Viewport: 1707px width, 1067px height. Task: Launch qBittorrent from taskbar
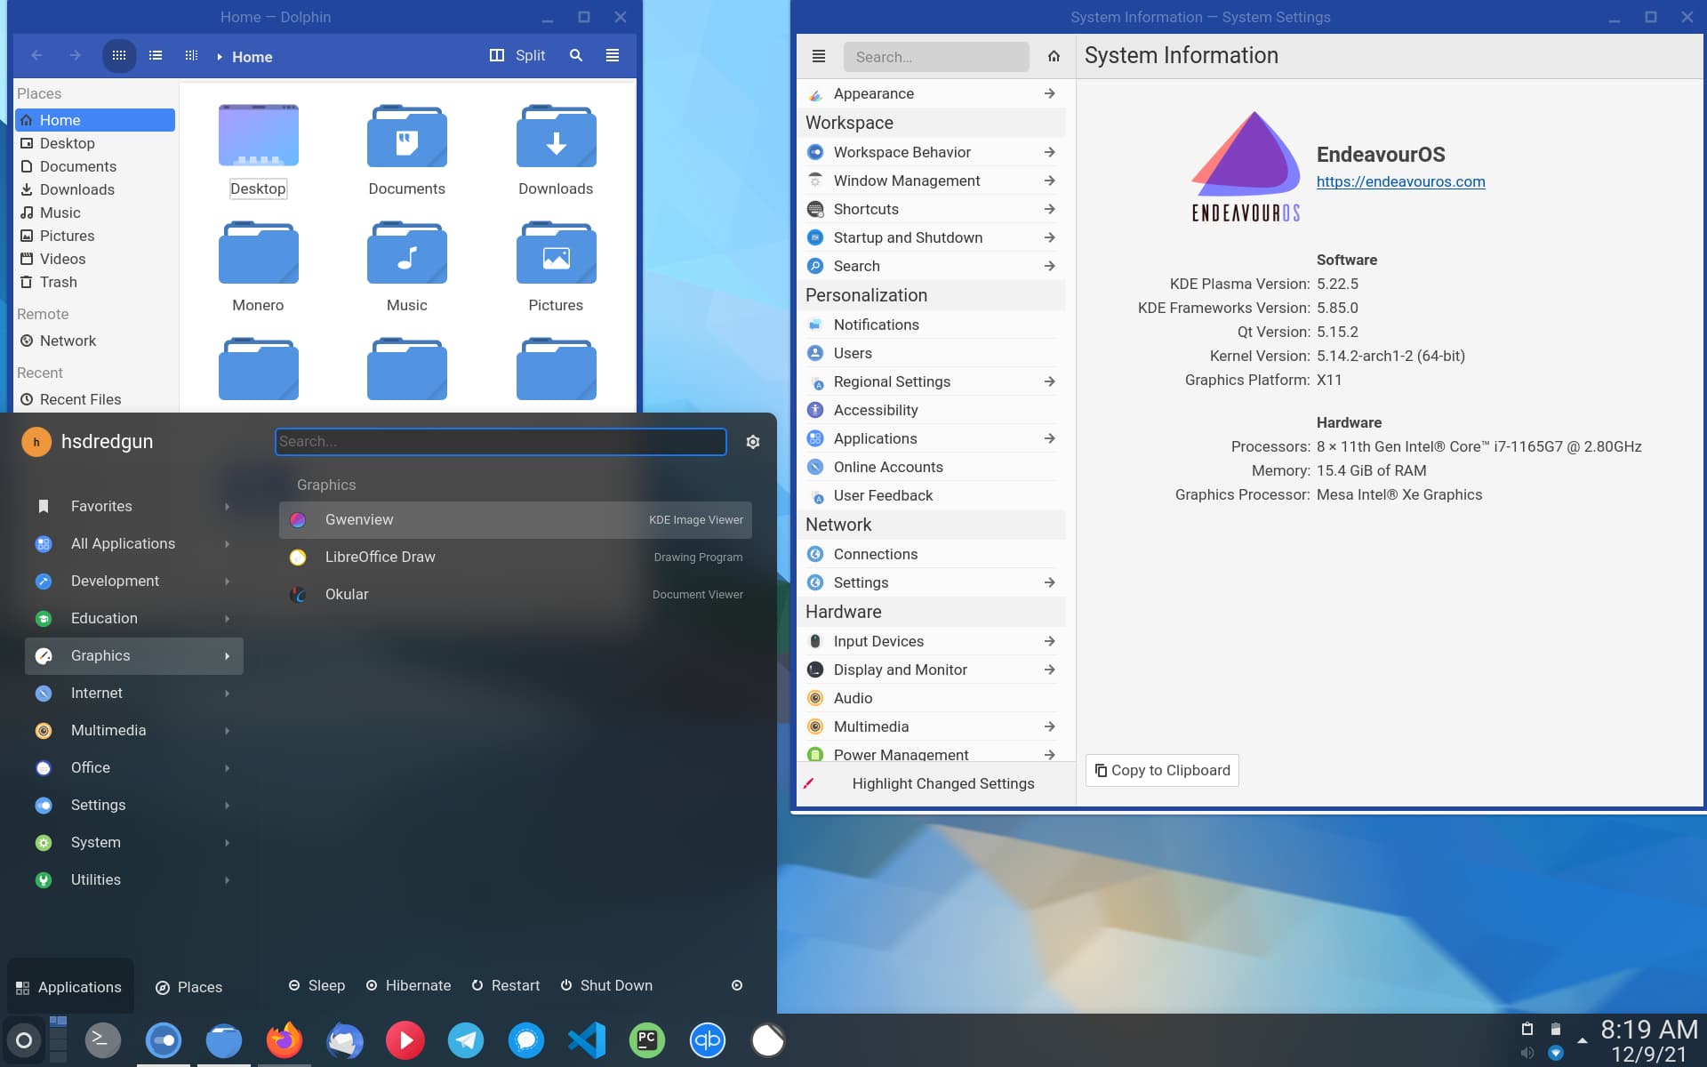pyautogui.click(x=707, y=1040)
